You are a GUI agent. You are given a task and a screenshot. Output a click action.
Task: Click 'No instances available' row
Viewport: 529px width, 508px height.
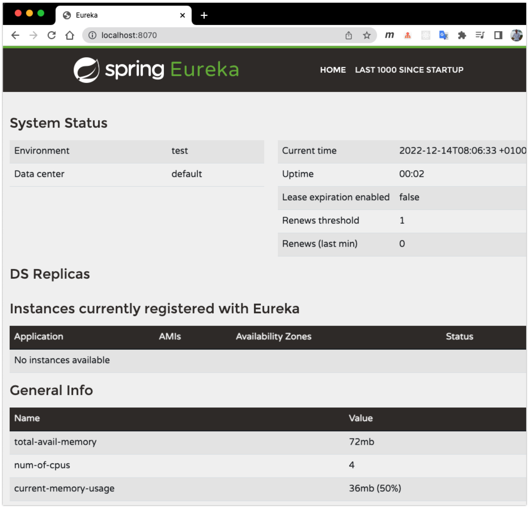[268, 360]
